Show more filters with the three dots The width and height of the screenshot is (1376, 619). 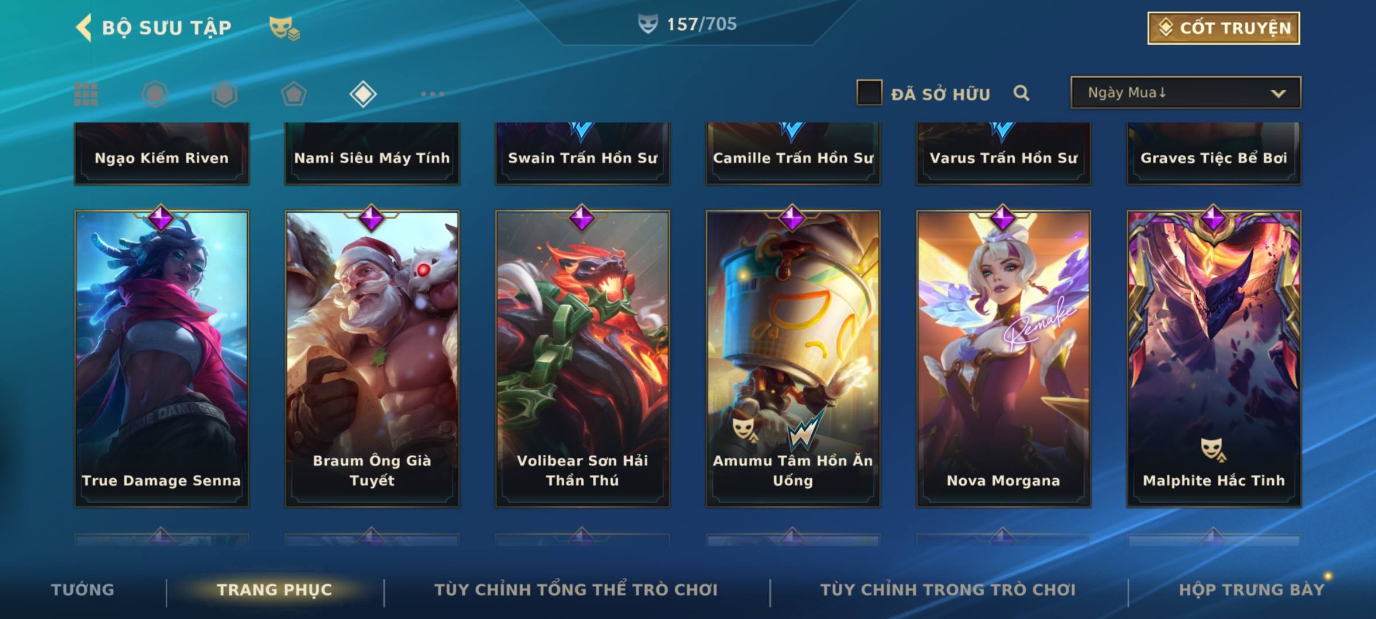(432, 94)
